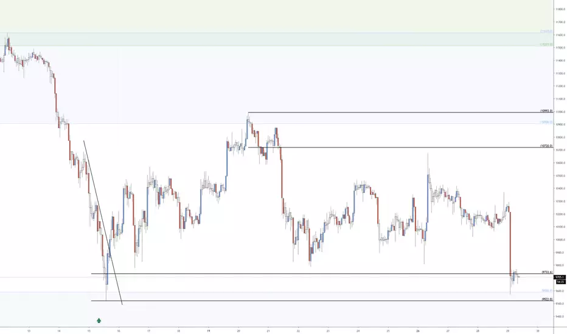Click the black current price tag 9705.1

pos(560,278)
